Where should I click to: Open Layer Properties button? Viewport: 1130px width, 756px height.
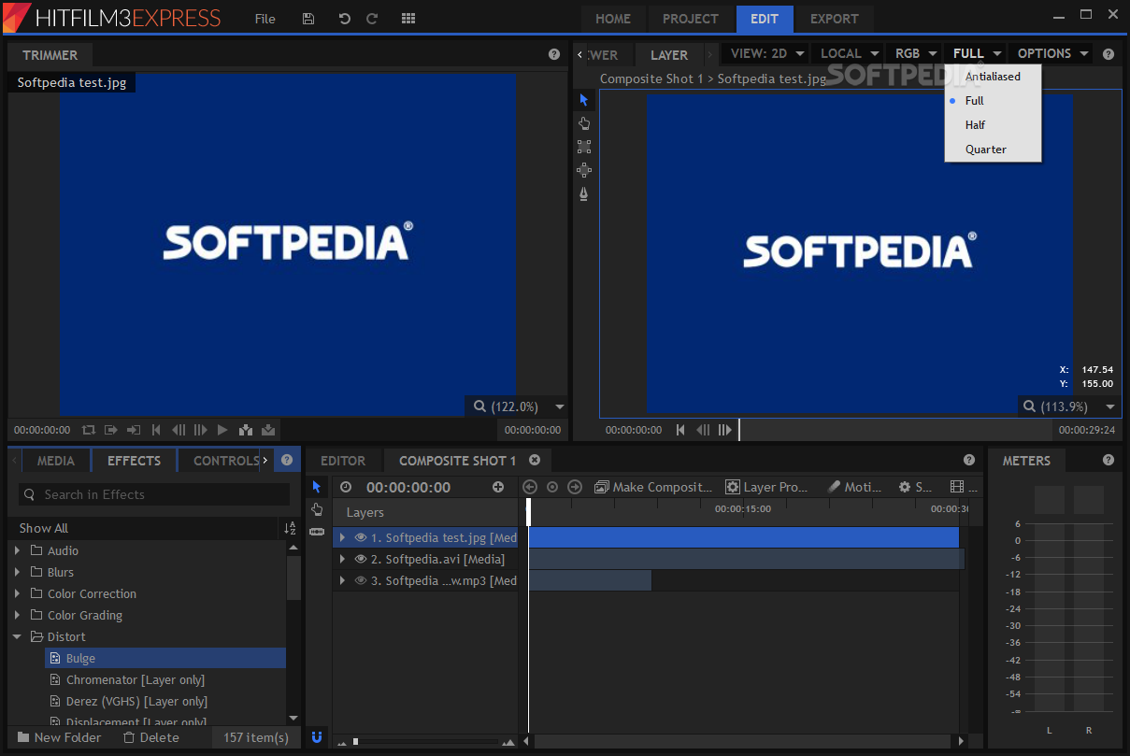(766, 487)
